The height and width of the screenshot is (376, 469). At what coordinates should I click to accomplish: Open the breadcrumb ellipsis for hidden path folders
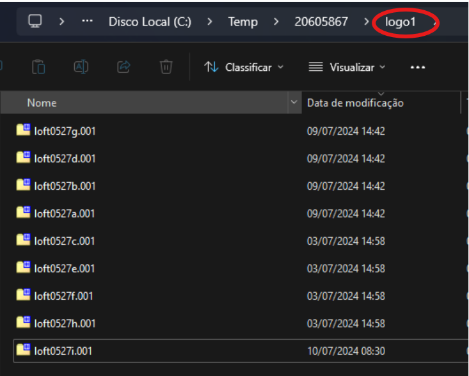[x=87, y=21]
